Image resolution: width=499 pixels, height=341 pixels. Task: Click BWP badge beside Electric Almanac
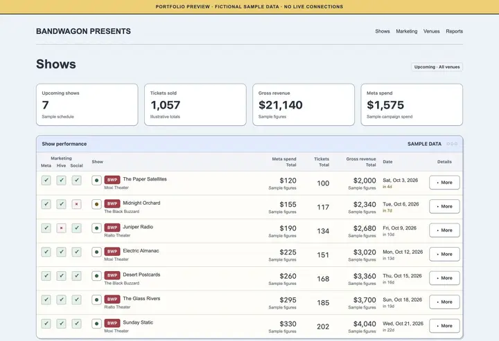pyautogui.click(x=112, y=251)
